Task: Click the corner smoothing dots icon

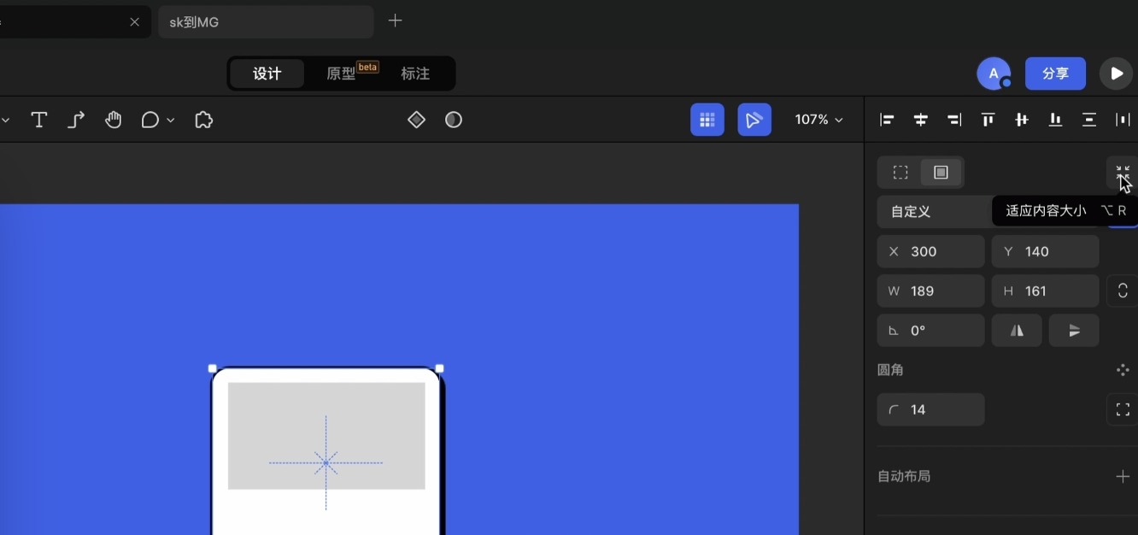Action: (x=1123, y=370)
